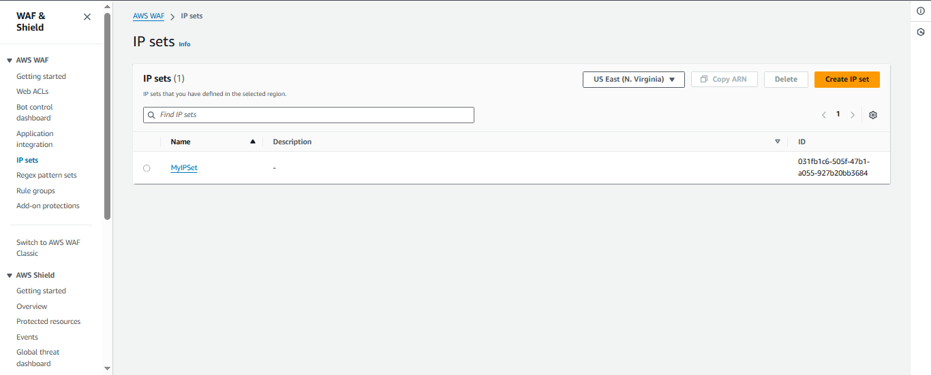Viewport: 931px width, 375px height.
Task: Click AWS WAF breadcrumb link
Action: 149,16
